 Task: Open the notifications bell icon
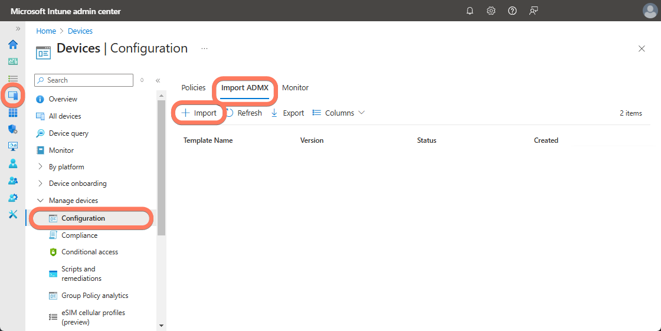point(470,11)
